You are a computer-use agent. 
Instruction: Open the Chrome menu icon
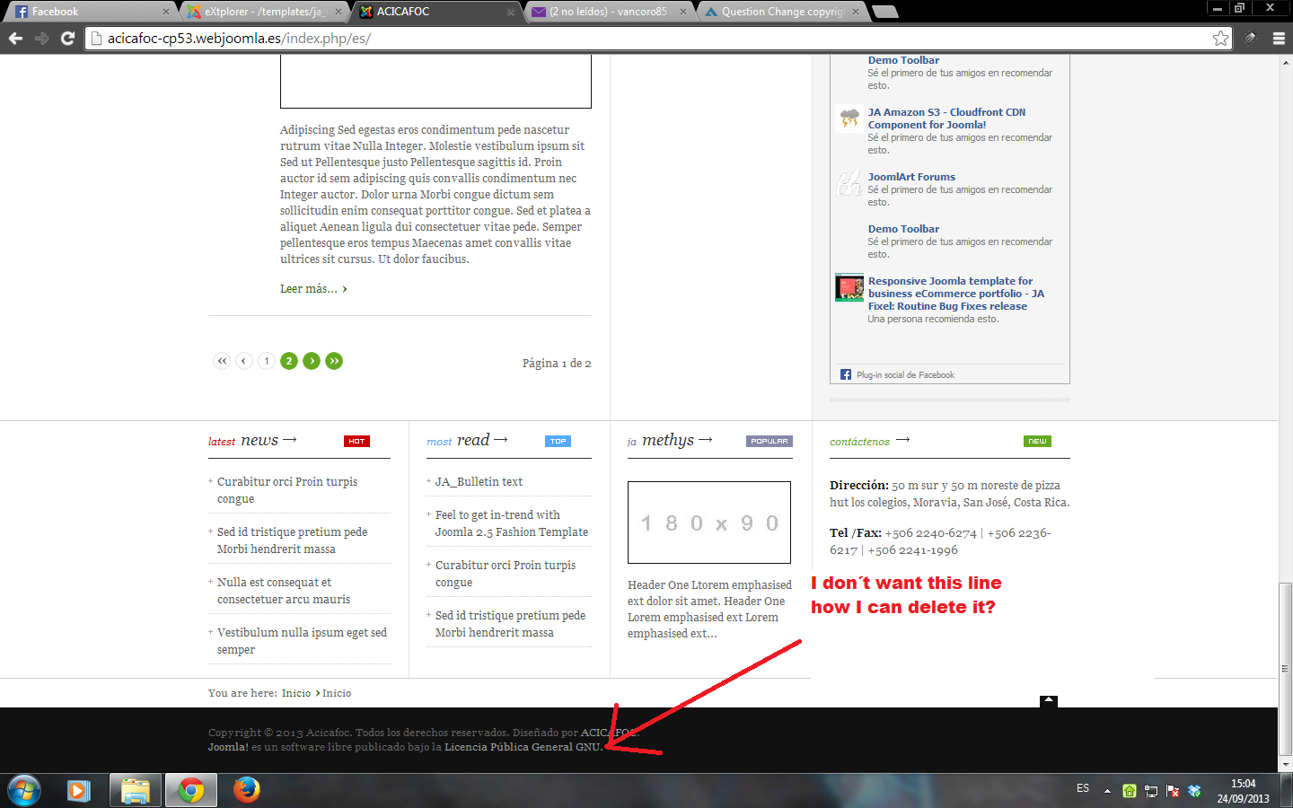tap(1279, 38)
